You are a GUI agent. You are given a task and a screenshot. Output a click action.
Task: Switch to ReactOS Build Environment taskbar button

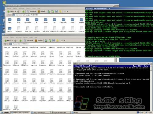21,112
